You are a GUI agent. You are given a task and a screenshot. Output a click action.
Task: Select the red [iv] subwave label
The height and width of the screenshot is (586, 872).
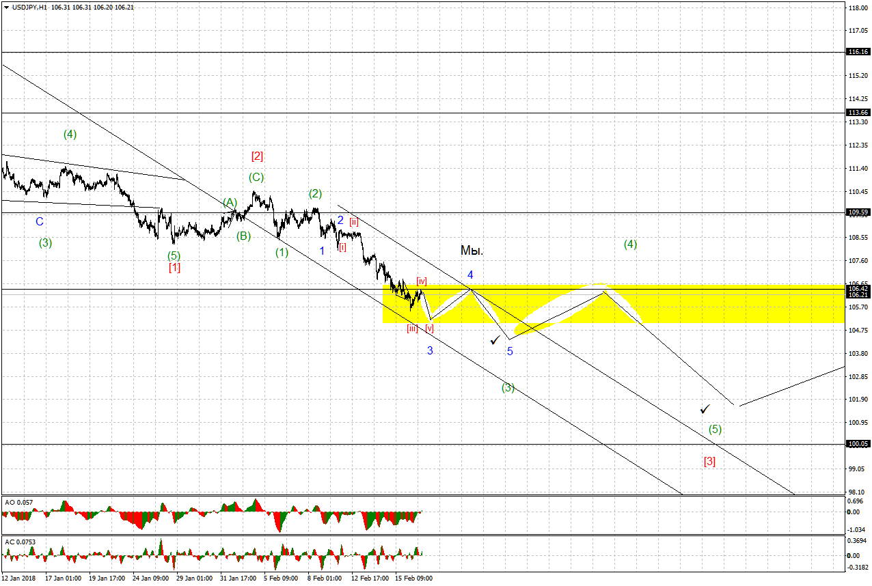[x=422, y=281]
